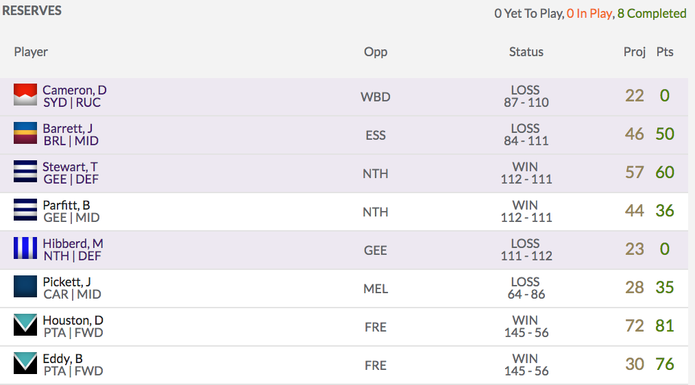This screenshot has height=385, width=695.
Task: Click the Pts column header
Action: click(665, 52)
